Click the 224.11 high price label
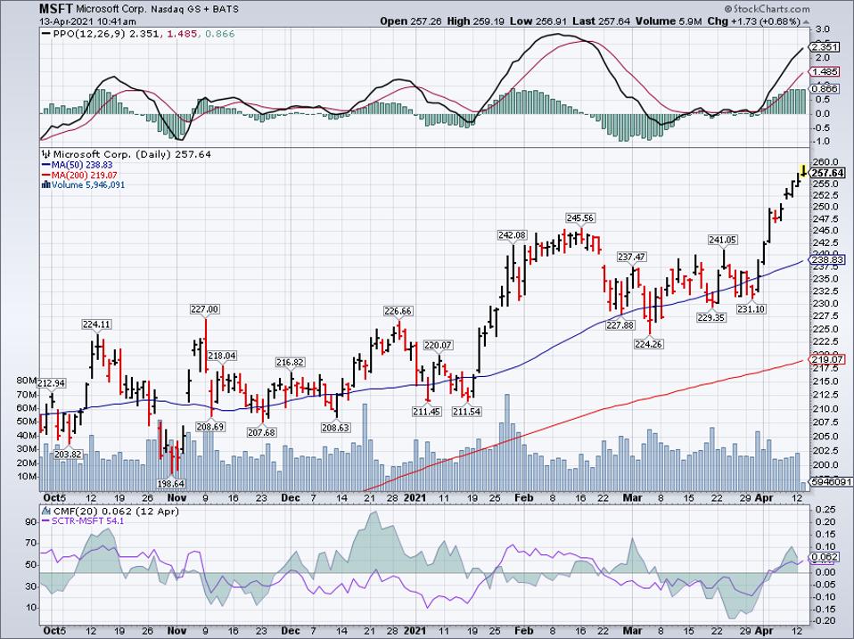Image resolution: width=854 pixels, height=639 pixels. pos(96,324)
